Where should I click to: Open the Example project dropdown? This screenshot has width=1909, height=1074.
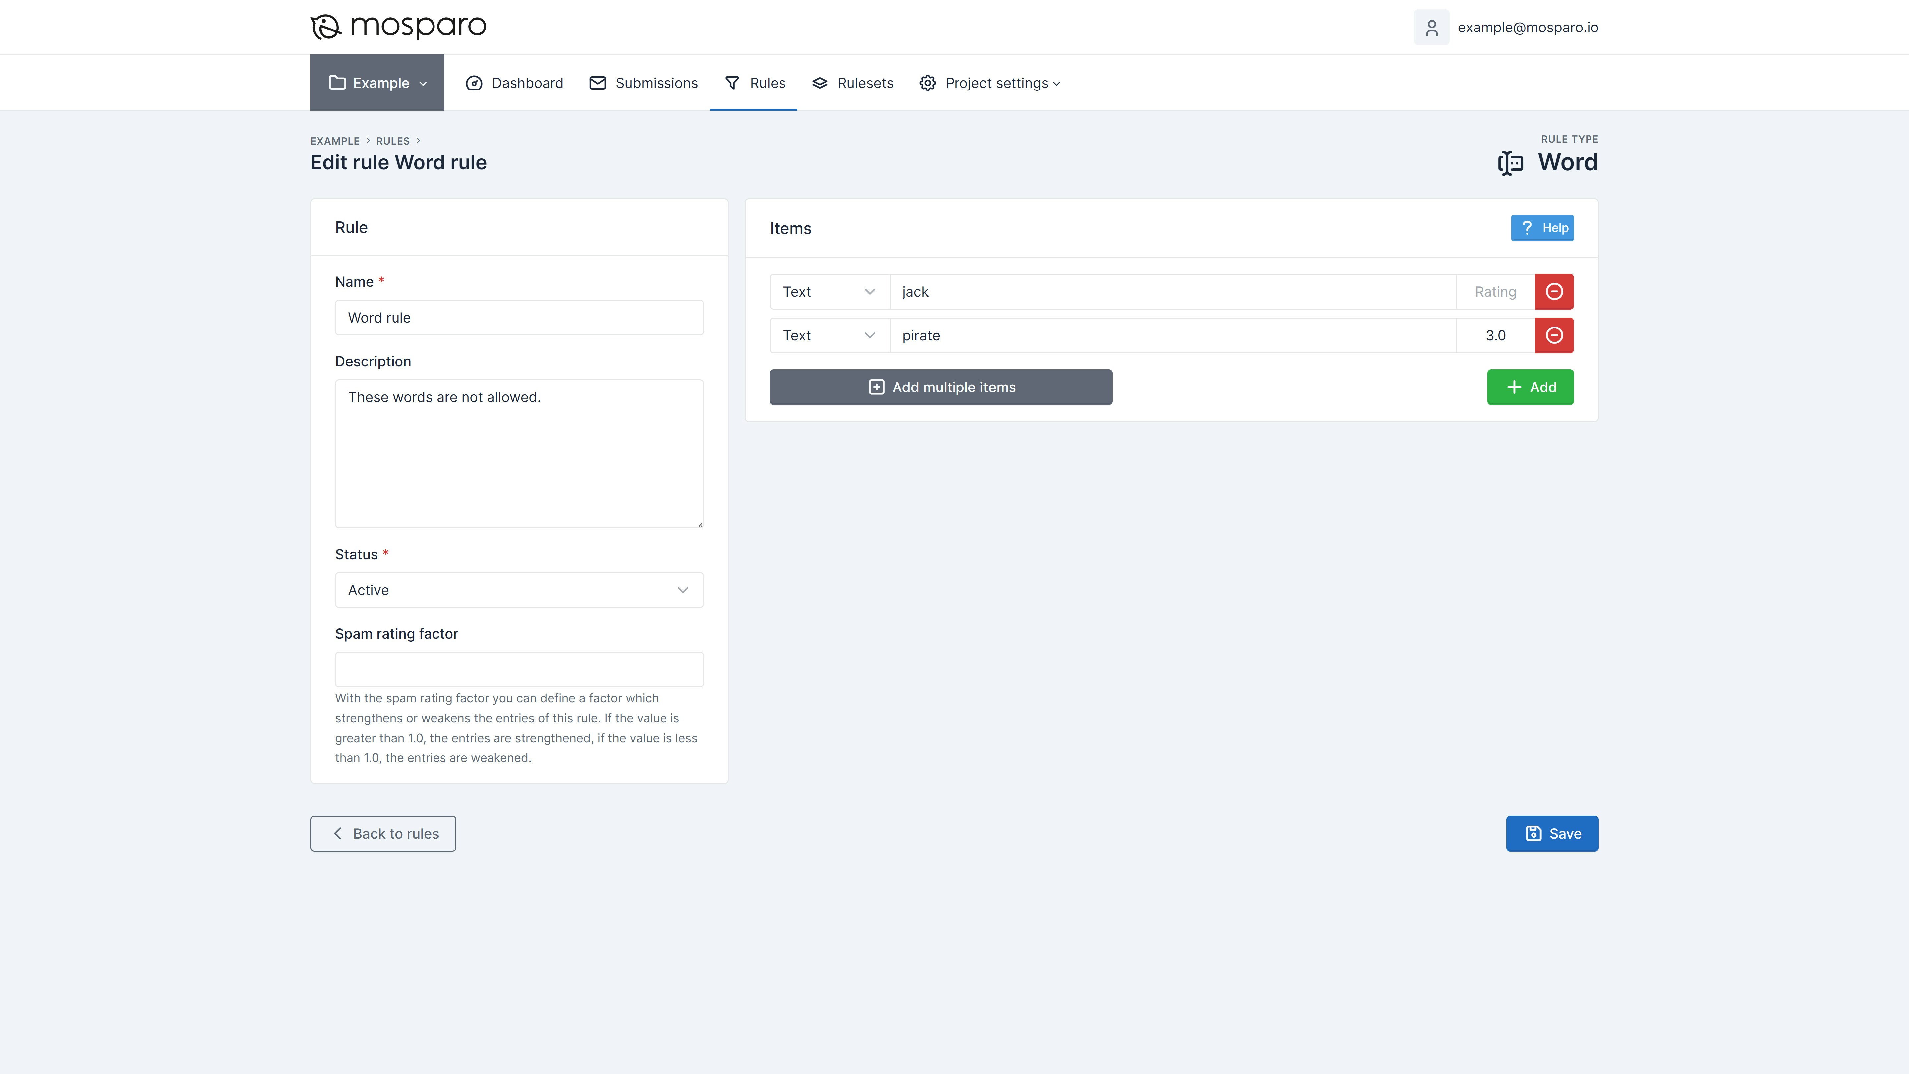coord(377,82)
